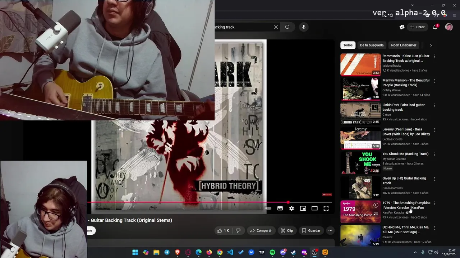Open File Explorer from taskbar

(x=156, y=252)
